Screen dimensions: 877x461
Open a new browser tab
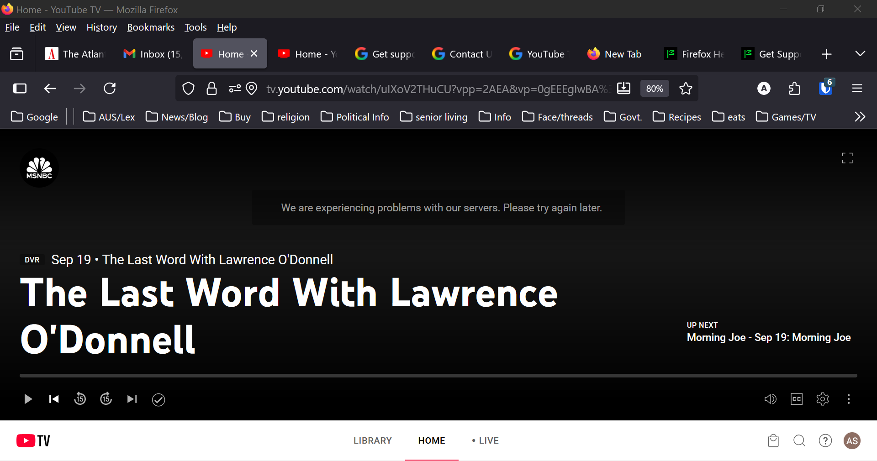[826, 54]
